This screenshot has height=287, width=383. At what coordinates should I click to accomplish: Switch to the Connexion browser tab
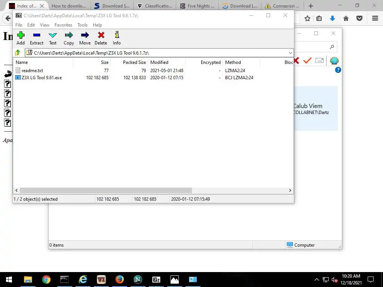pos(283,6)
